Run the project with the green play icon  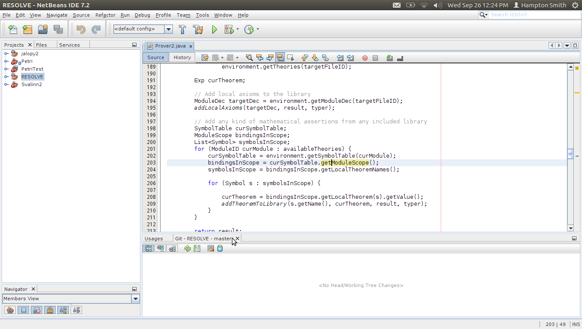pos(214,30)
